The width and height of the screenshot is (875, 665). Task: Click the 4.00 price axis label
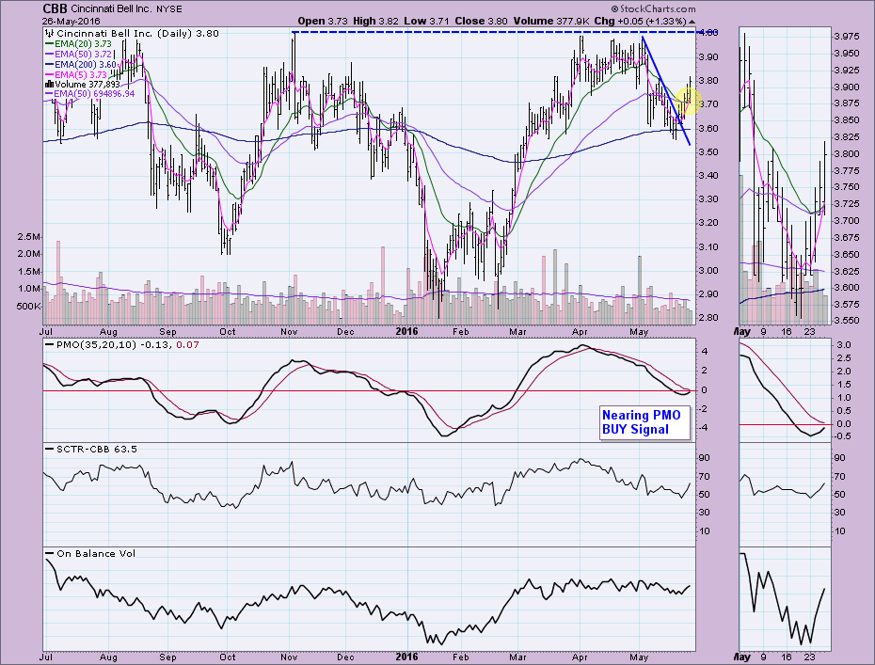coord(708,32)
